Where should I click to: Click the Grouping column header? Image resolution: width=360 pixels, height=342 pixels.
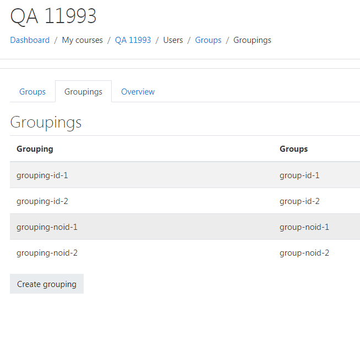coord(35,149)
